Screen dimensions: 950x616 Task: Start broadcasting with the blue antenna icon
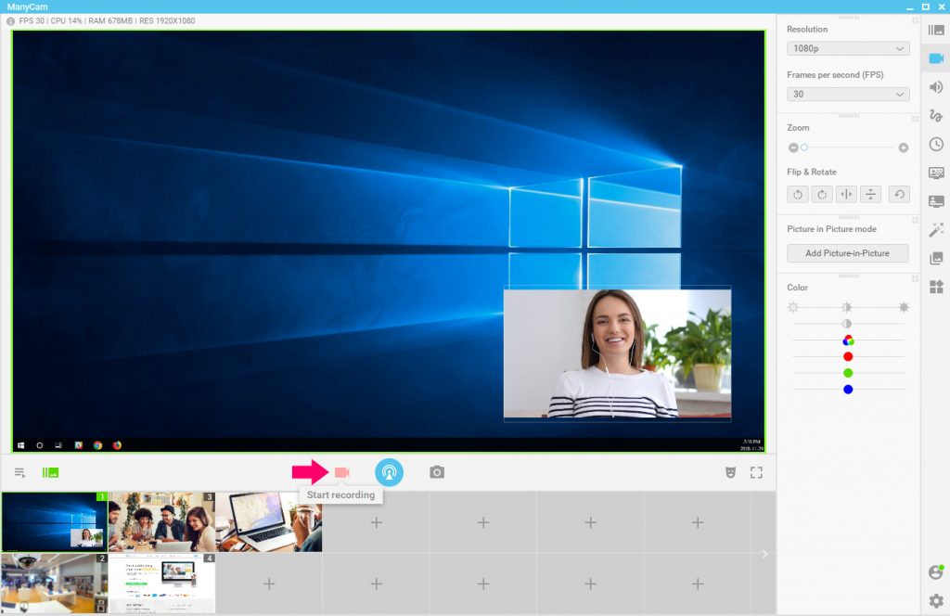pyautogui.click(x=390, y=471)
